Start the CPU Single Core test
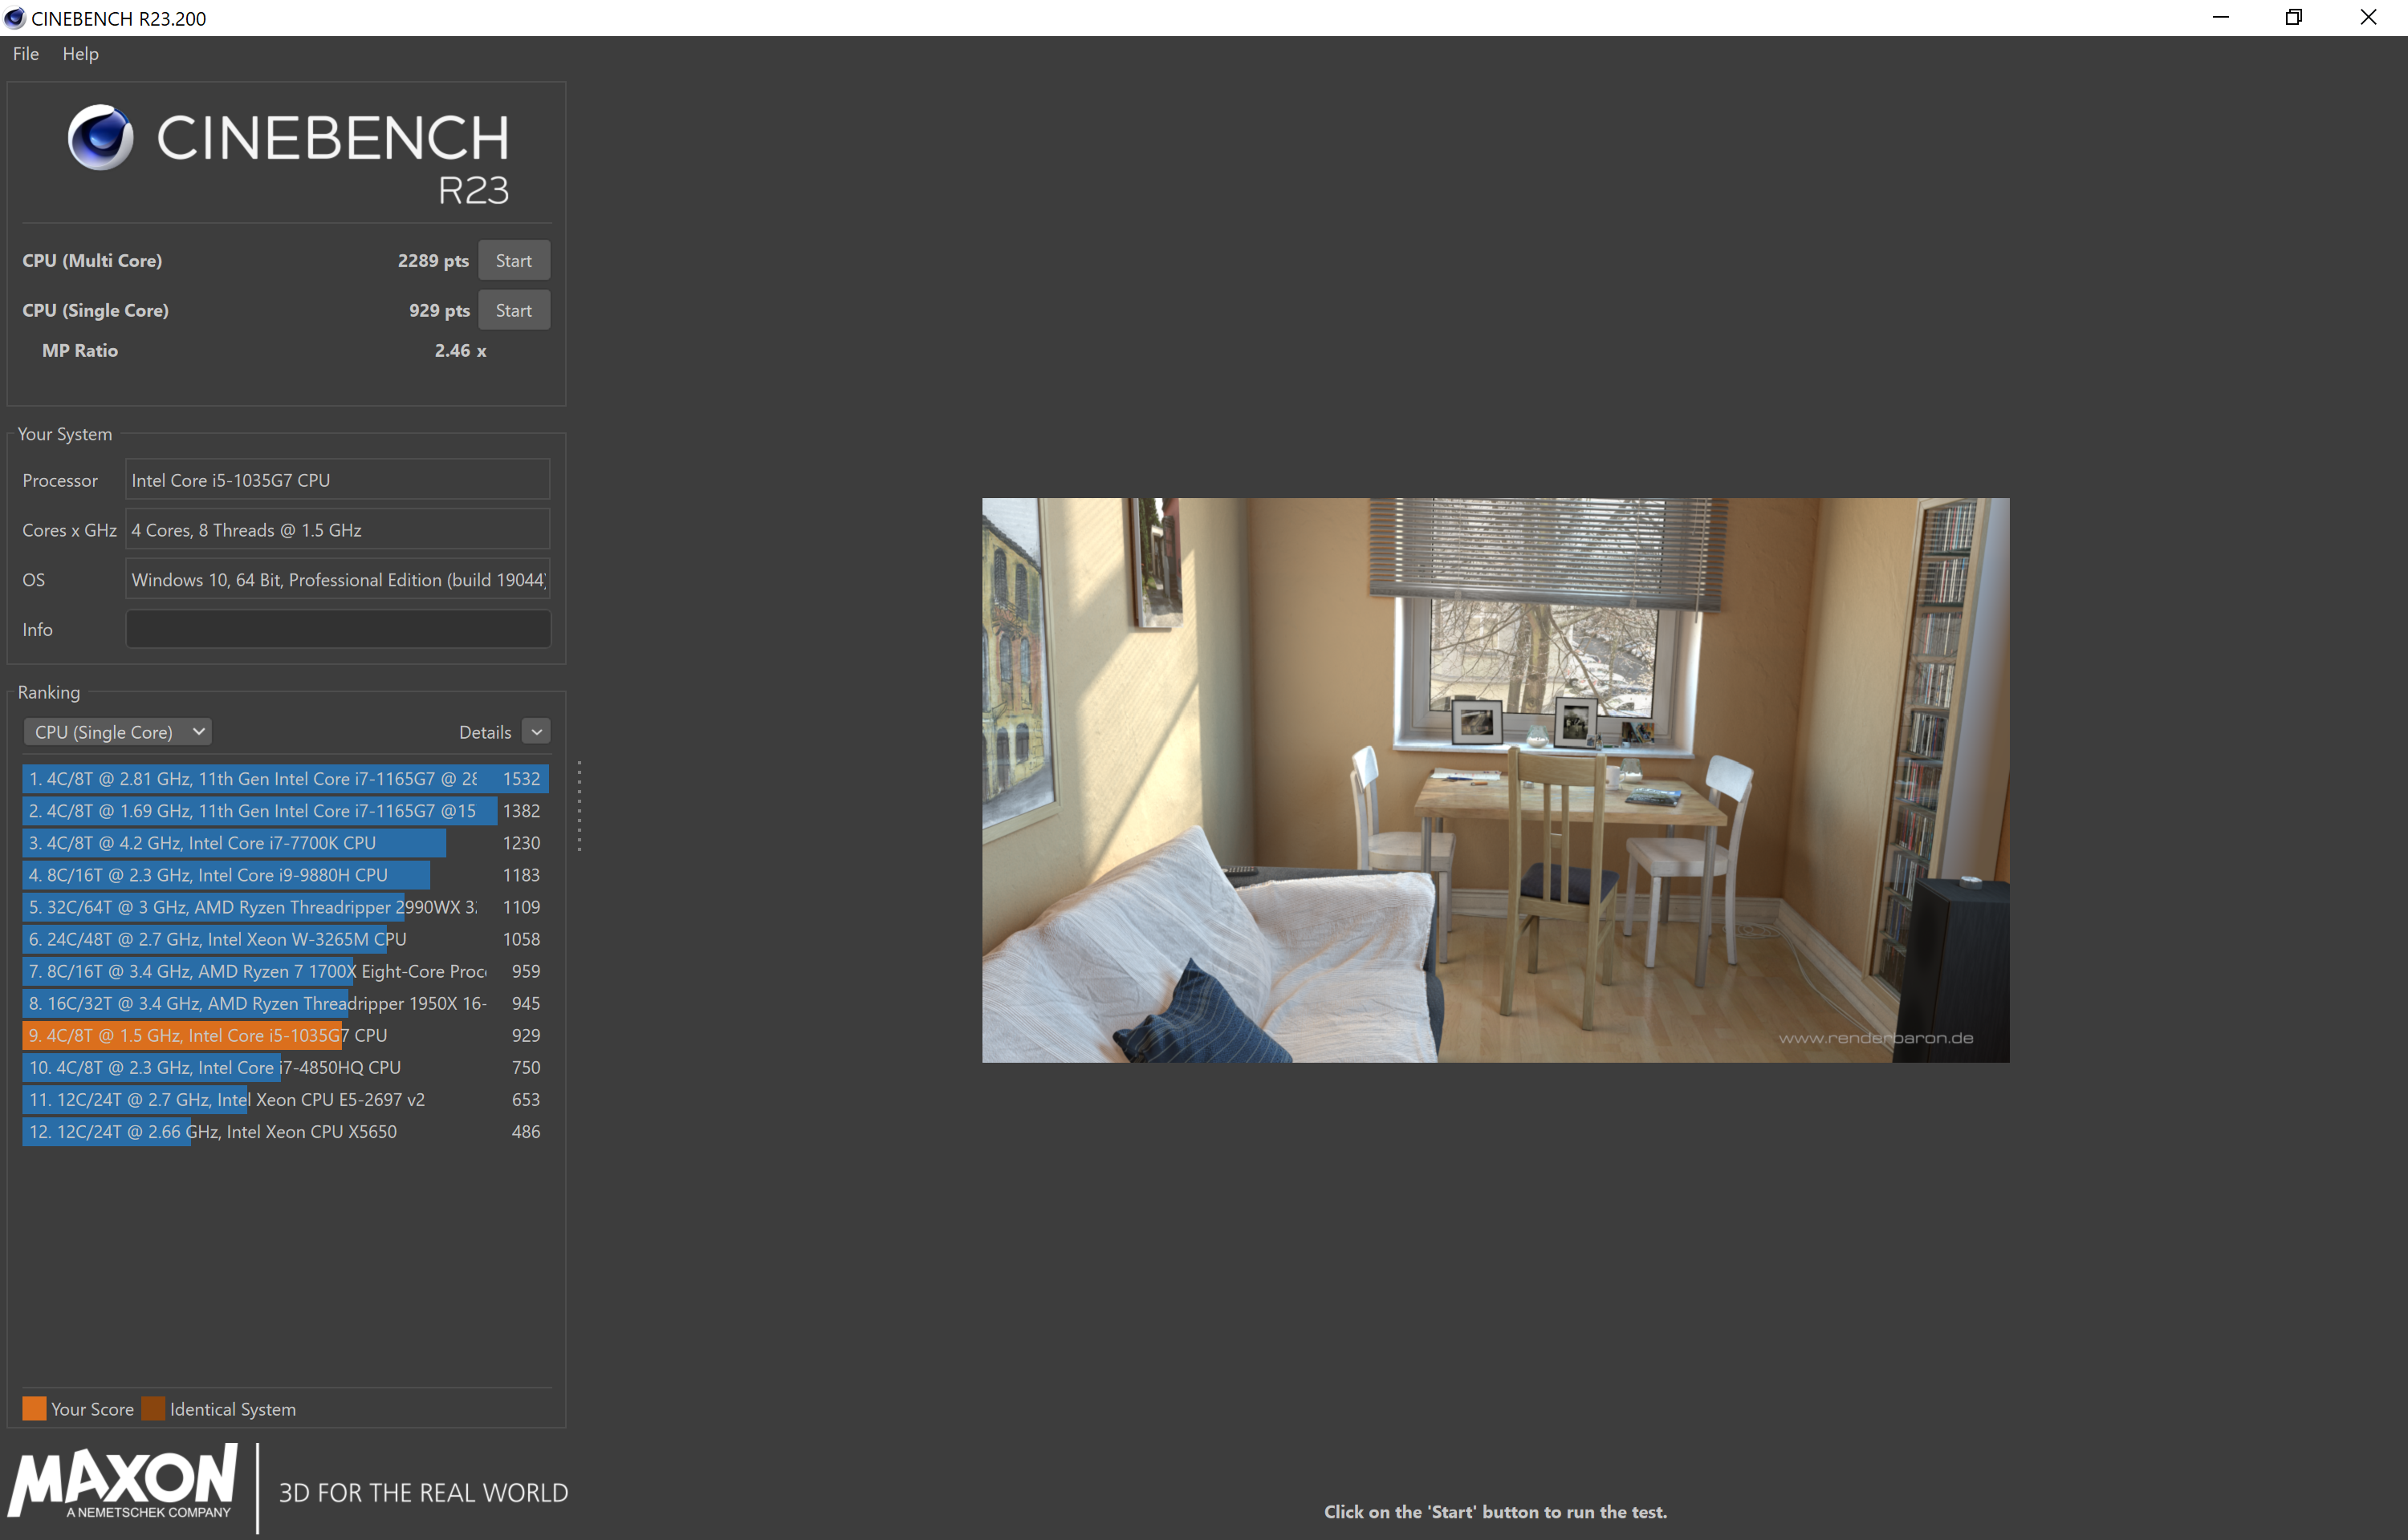This screenshot has height=1540, width=2408. click(513, 310)
